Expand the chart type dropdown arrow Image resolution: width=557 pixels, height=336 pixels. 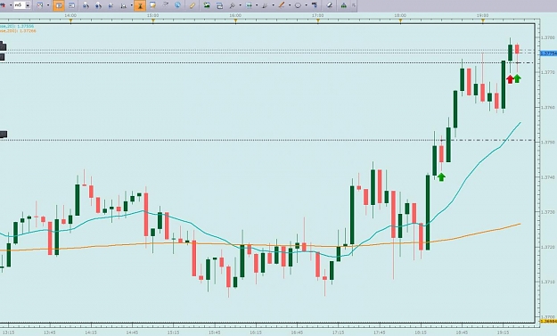(48, 5)
